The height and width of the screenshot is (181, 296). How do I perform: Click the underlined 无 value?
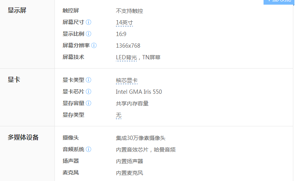click(x=119, y=115)
